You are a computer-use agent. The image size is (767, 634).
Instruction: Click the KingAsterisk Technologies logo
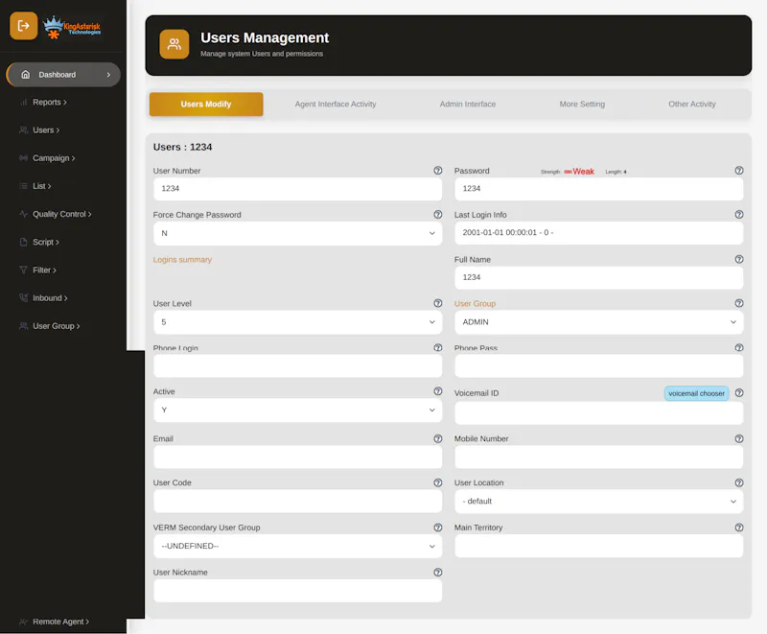[72, 28]
